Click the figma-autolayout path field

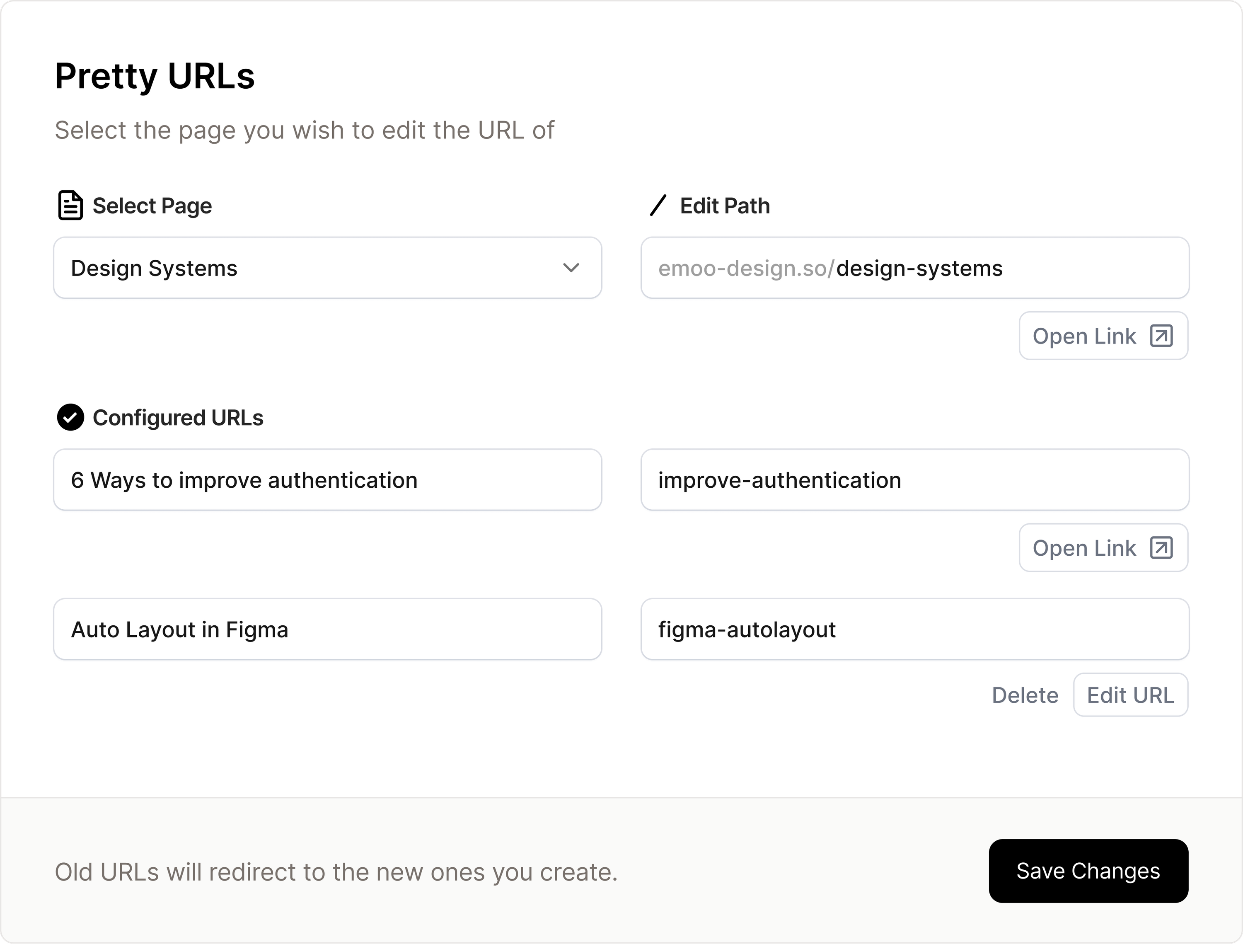[x=915, y=629]
